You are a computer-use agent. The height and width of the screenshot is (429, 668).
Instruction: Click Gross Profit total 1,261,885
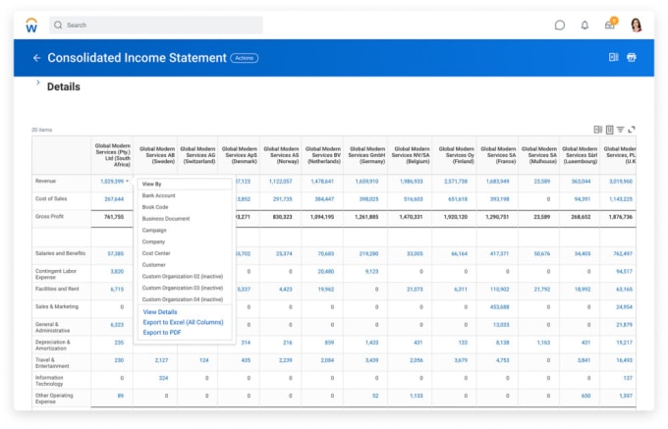(x=366, y=217)
